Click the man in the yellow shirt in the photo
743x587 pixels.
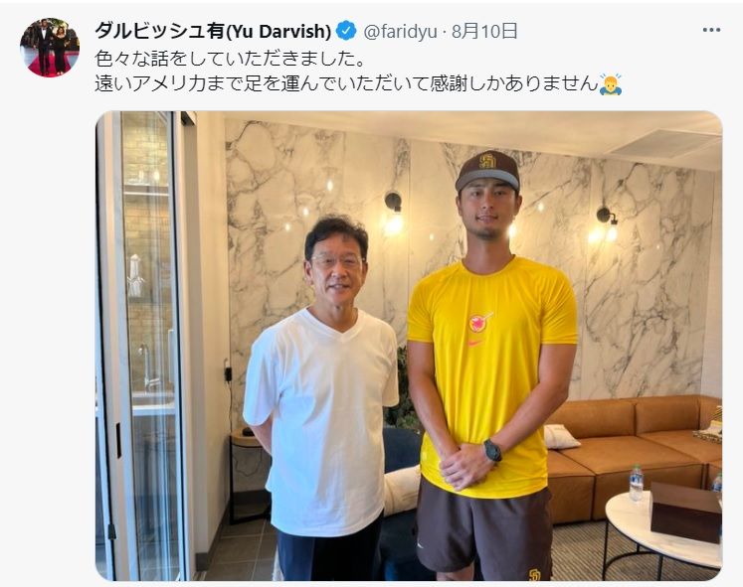pyautogui.click(x=490, y=368)
